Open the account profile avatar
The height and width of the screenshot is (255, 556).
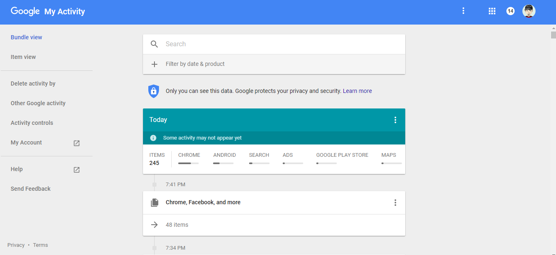[x=529, y=11]
